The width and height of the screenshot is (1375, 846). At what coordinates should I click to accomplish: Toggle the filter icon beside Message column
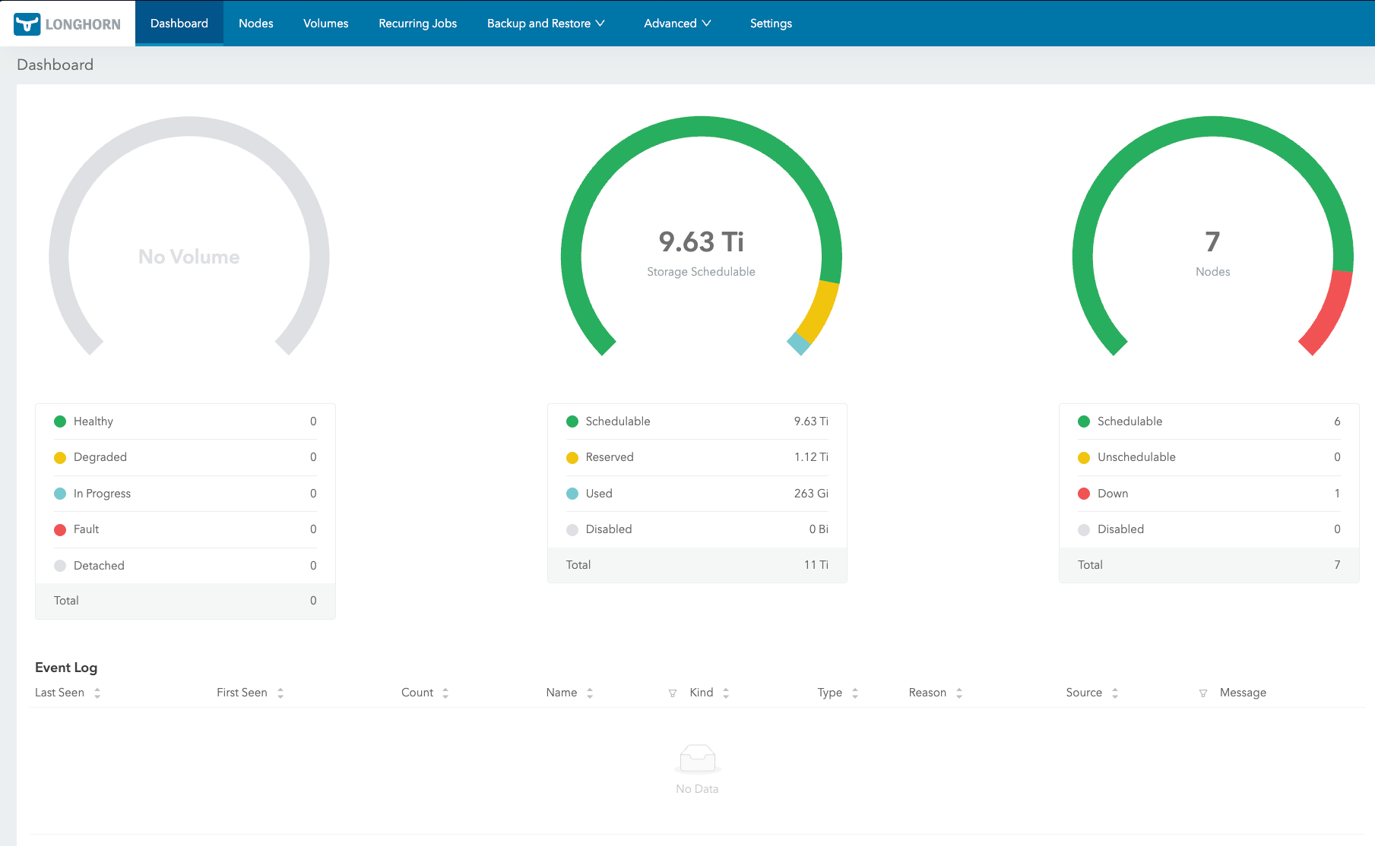1203,693
